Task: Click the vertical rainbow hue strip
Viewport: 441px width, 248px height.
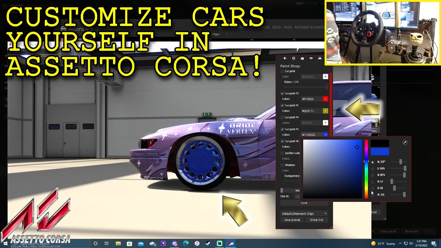Action: (366, 169)
